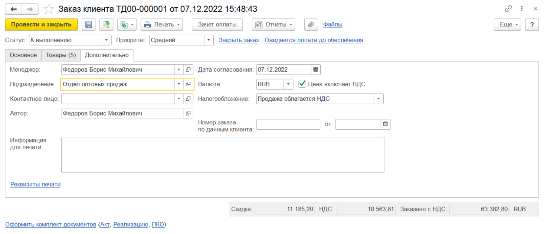Open Менеджер record with open-form icon
The image size is (547, 234).
point(189,69)
